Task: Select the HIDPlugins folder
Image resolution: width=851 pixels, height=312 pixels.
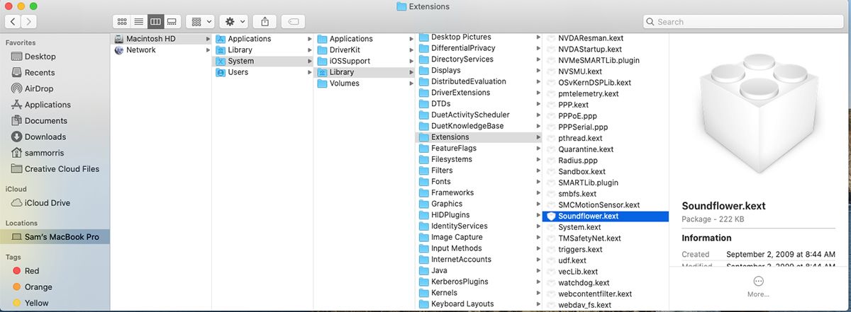Action: pos(479,215)
